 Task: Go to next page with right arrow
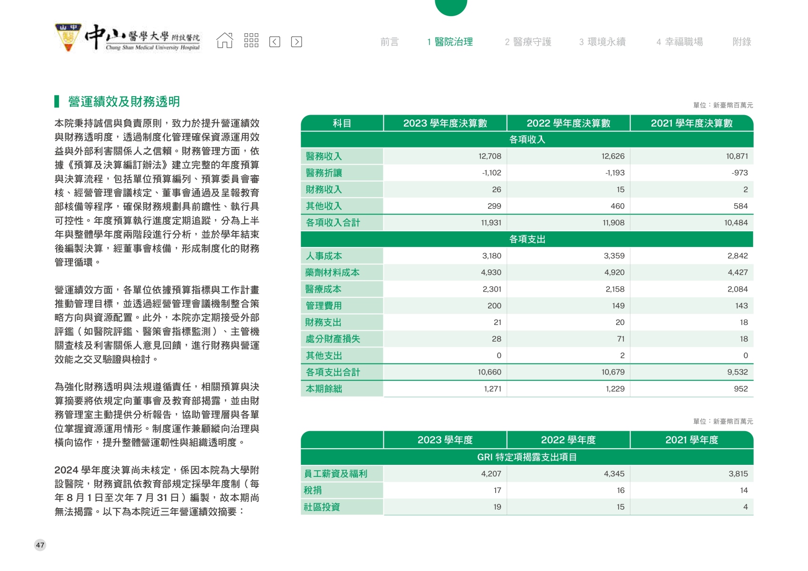coord(296,42)
